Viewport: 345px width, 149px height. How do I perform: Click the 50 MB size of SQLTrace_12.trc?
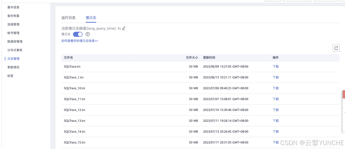tap(194, 110)
